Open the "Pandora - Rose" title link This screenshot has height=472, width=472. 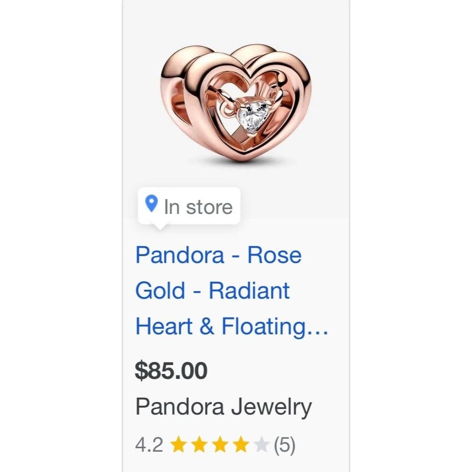pos(218,255)
